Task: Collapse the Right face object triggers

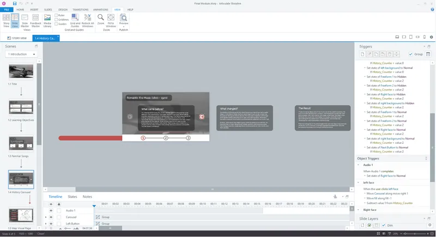Action: pos(359,210)
